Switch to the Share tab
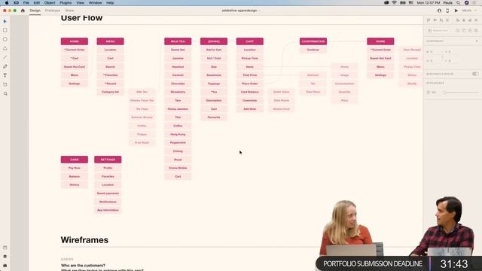Image resolution: width=482 pixels, height=271 pixels. [69, 11]
